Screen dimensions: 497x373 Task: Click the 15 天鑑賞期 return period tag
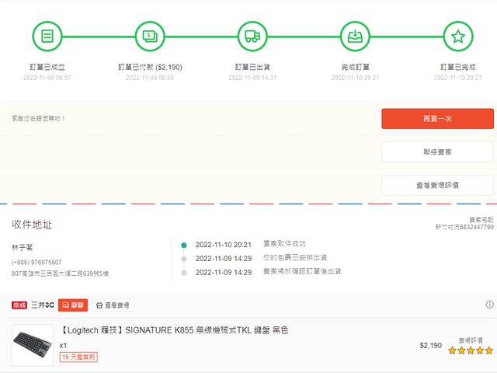(x=78, y=357)
